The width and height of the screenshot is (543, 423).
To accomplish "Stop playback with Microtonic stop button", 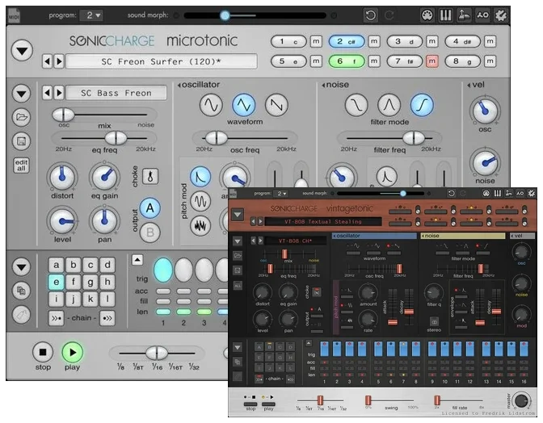I will coord(43,352).
